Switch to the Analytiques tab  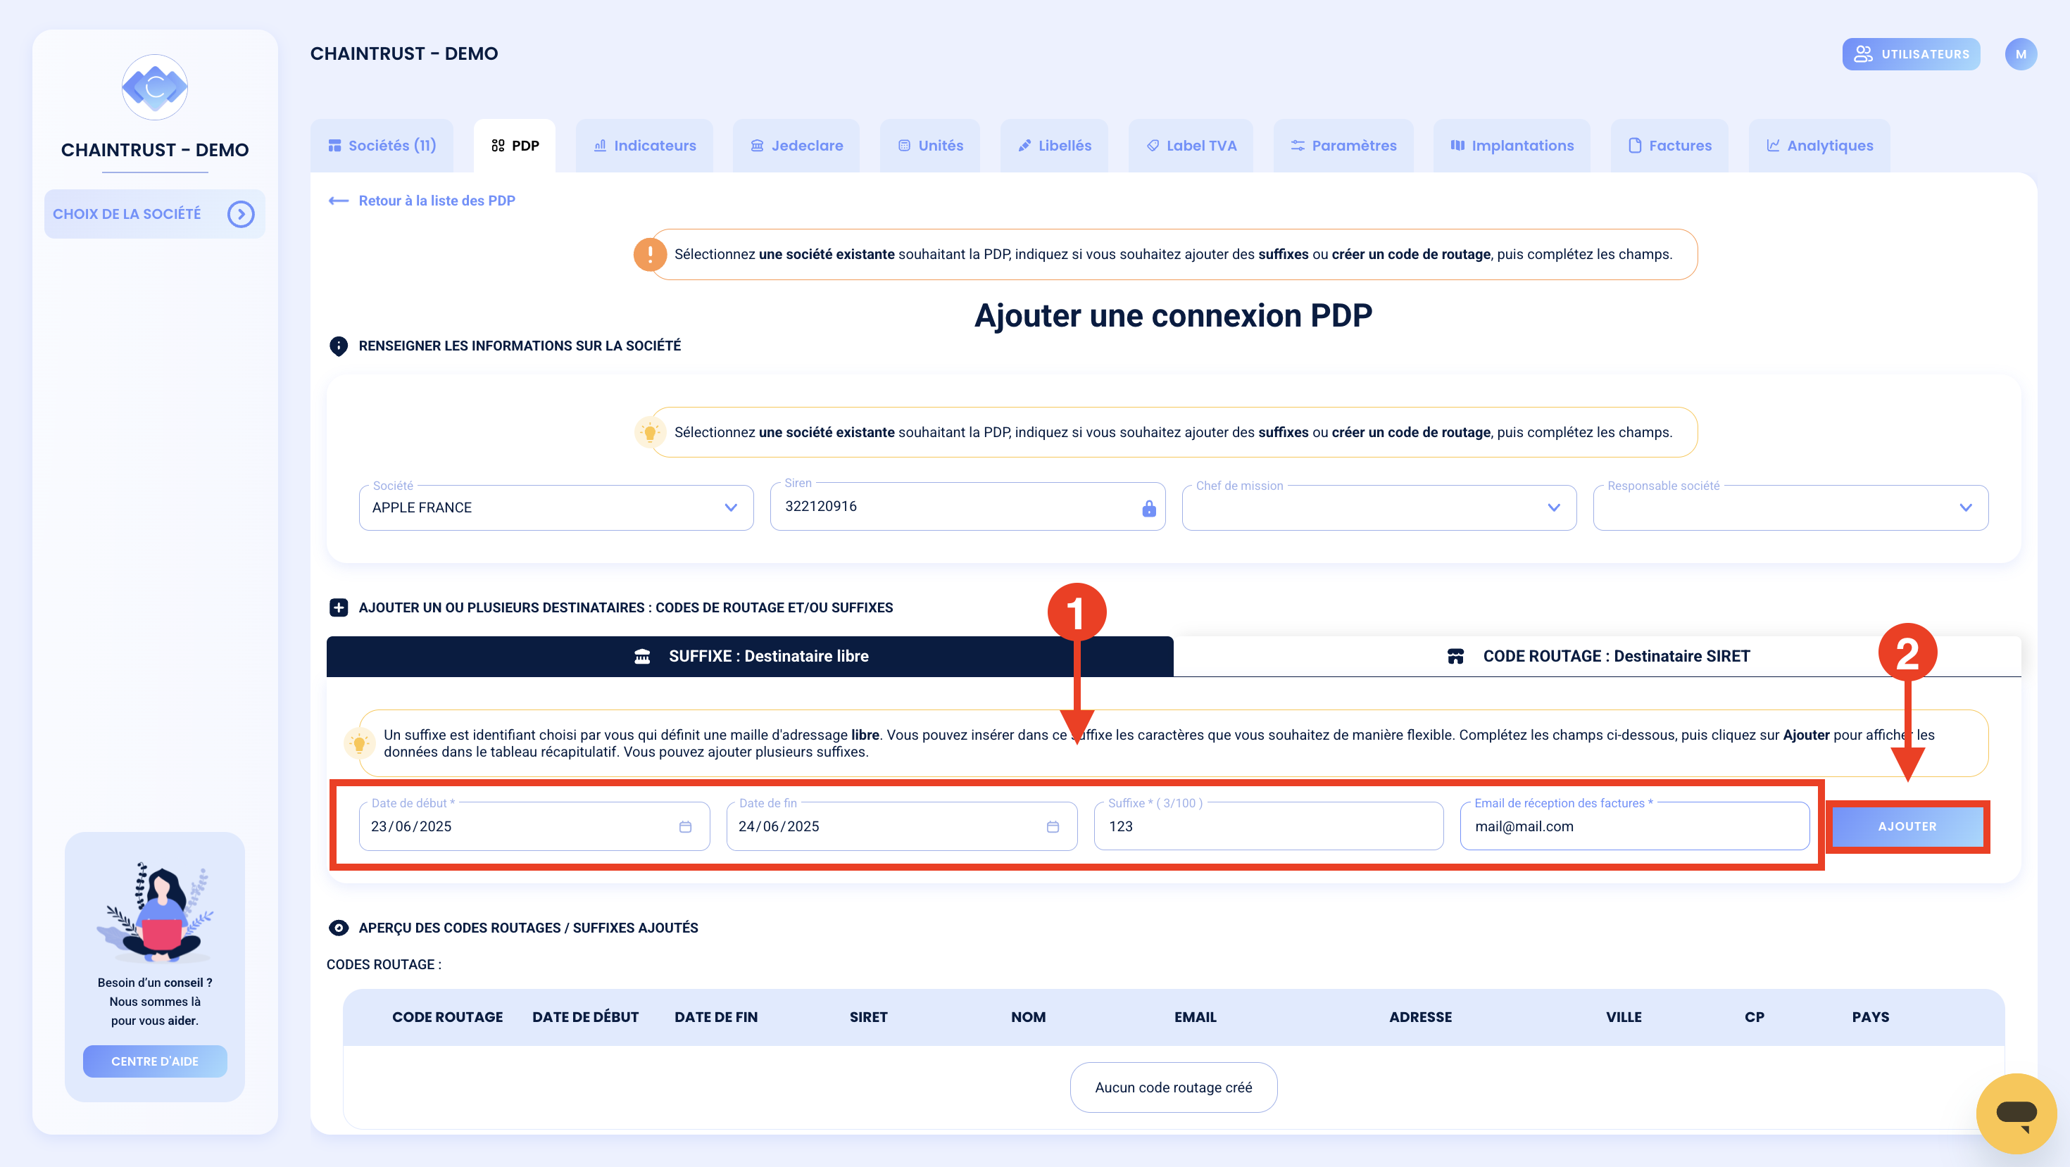coord(1819,146)
